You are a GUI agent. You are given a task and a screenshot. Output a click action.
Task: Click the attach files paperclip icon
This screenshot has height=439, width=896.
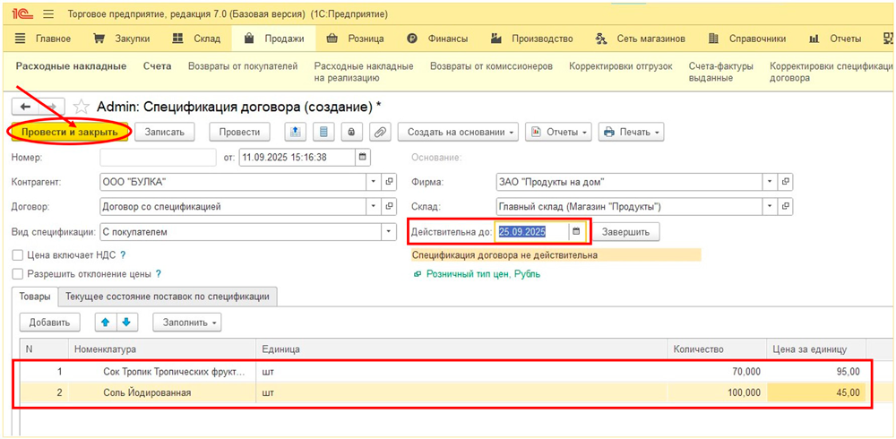pyautogui.click(x=380, y=132)
